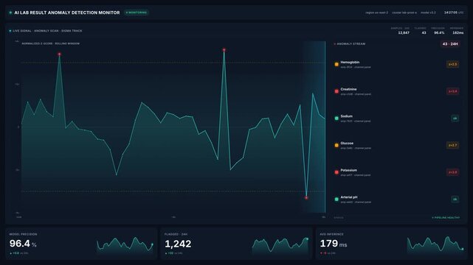
Task: Click the Creatinine z-score badge
Action: (x=452, y=91)
